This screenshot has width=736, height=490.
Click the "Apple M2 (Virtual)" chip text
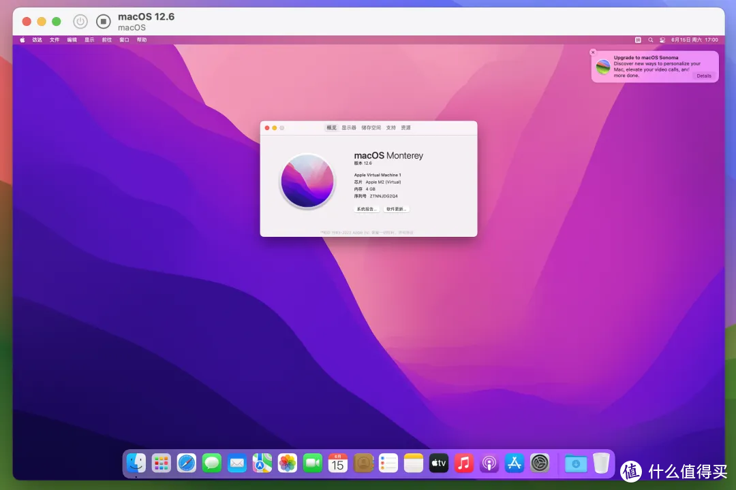click(x=383, y=182)
